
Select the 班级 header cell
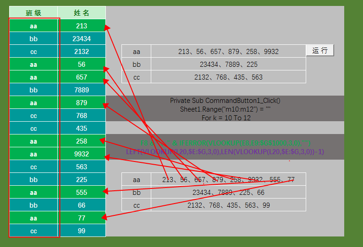tap(33, 13)
